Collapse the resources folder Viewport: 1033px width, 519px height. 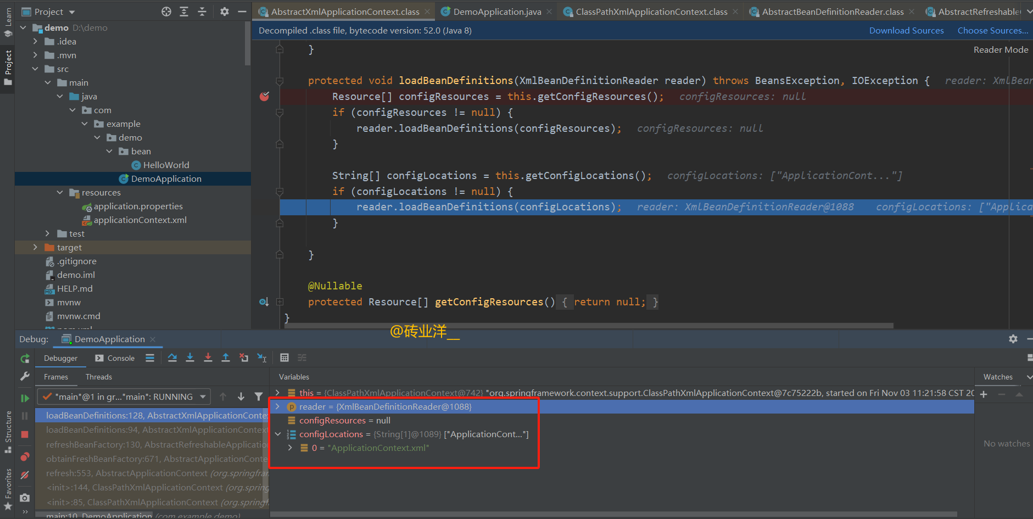(x=60, y=192)
